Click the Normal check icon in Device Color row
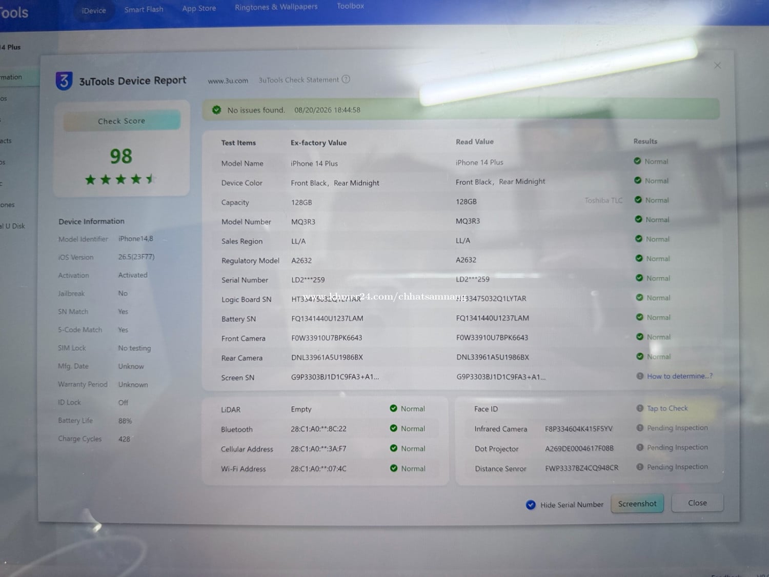This screenshot has width=769, height=577. click(638, 181)
